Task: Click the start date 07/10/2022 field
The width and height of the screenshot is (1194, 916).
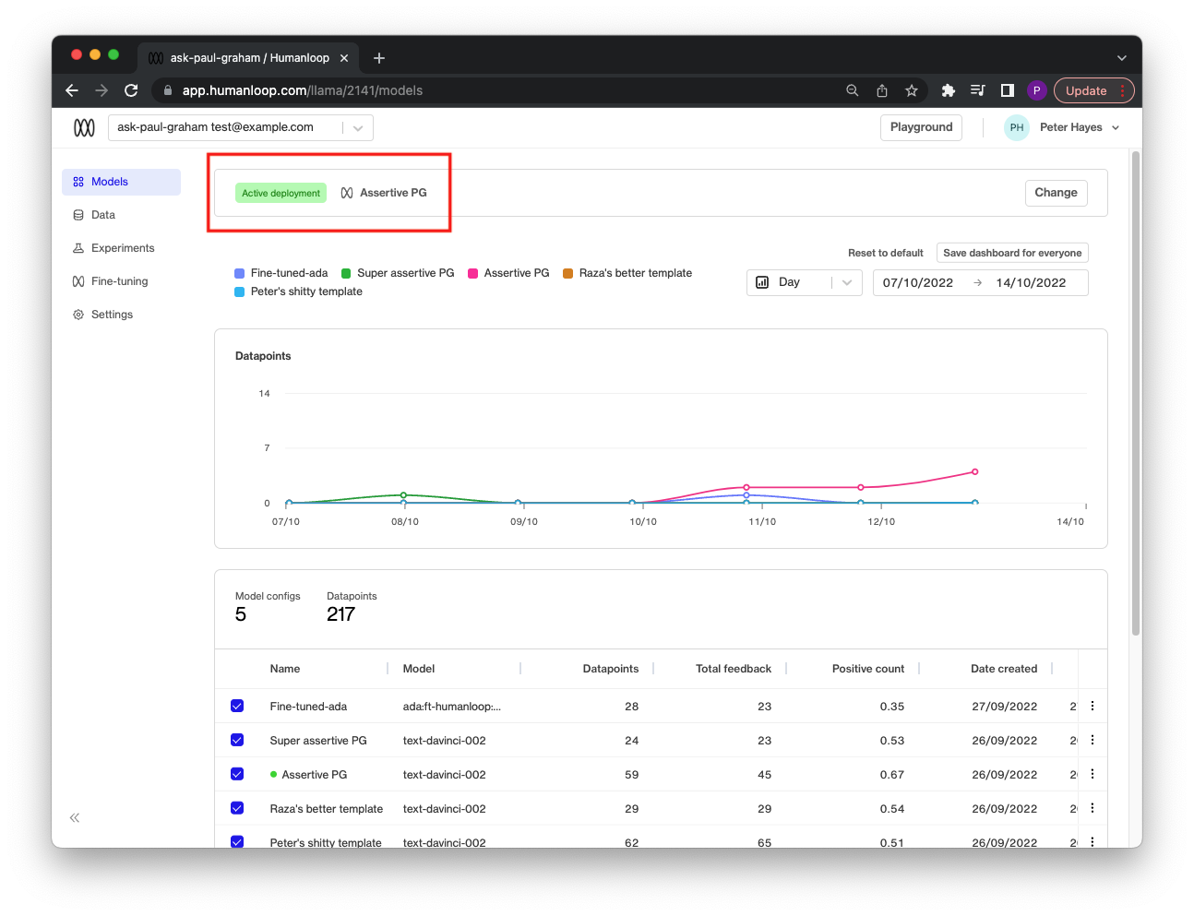Action: [917, 282]
